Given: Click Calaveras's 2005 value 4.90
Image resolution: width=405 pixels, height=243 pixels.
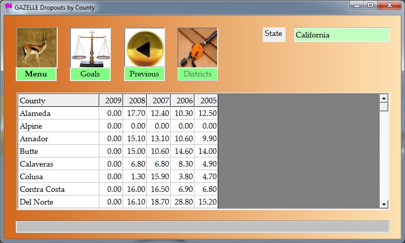Looking at the screenshot, I should click(206, 164).
